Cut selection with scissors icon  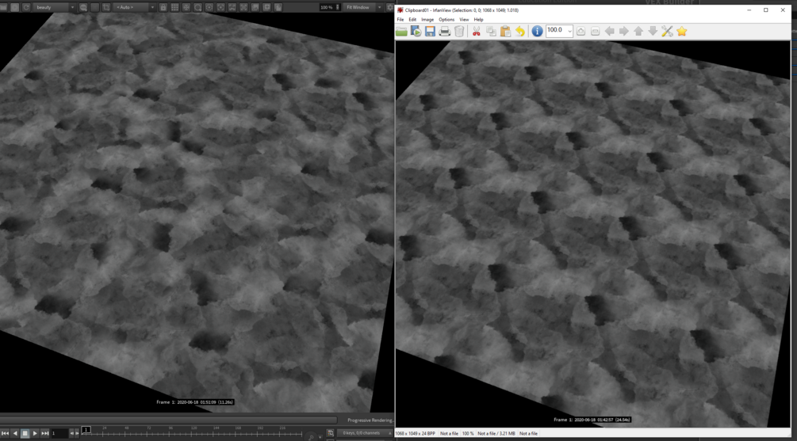tap(477, 32)
